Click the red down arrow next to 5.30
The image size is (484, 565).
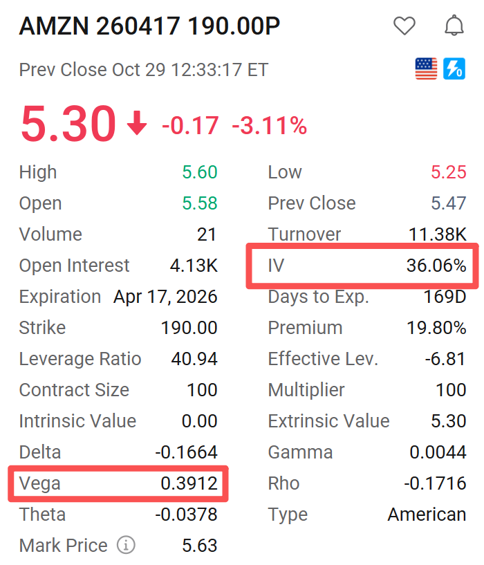coord(137,123)
